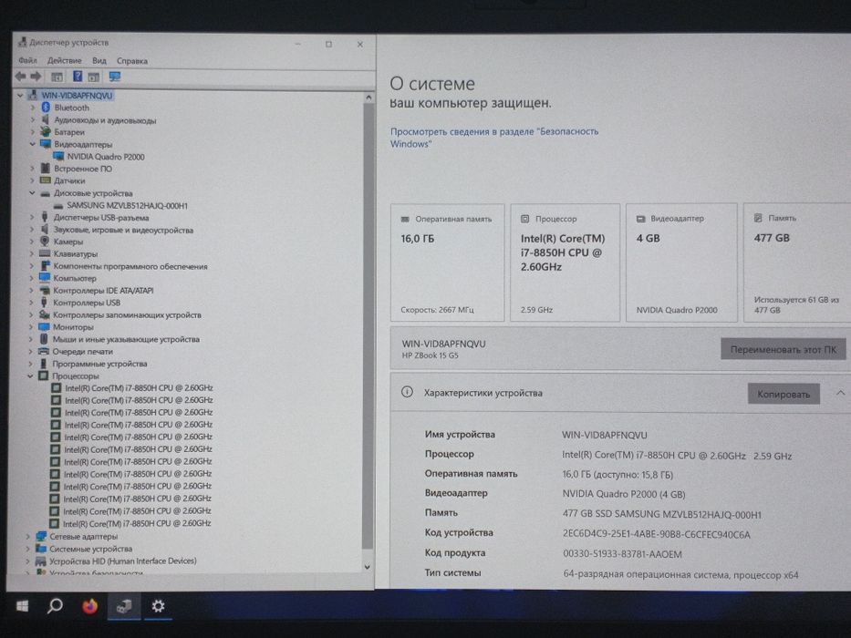
Task: Open the Действие menu
Action: click(65, 60)
